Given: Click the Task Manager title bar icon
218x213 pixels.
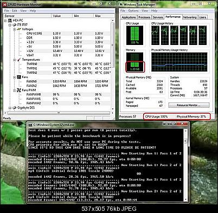Looking at the screenshot, I should [121, 4].
